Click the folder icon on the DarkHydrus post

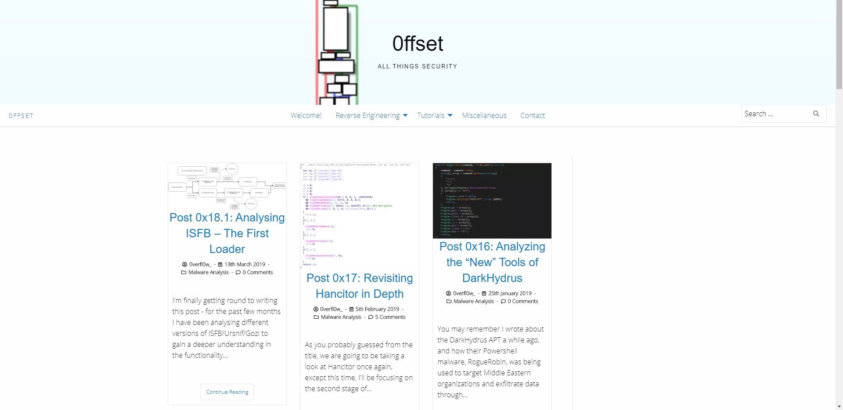coord(449,301)
